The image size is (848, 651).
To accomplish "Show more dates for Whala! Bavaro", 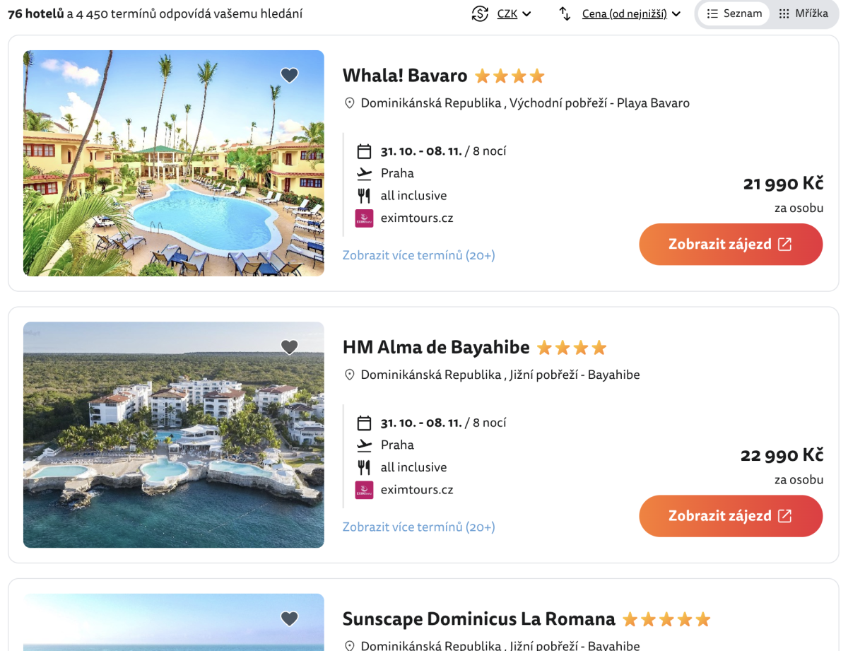I will [x=418, y=255].
